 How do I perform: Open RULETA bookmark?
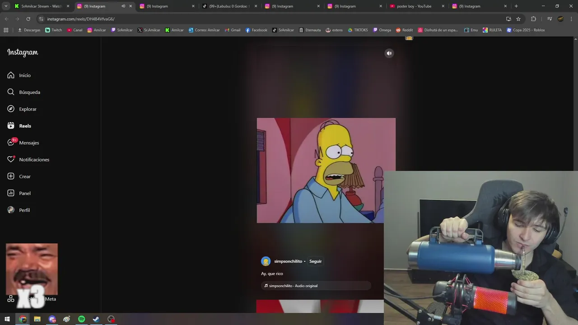(x=492, y=30)
